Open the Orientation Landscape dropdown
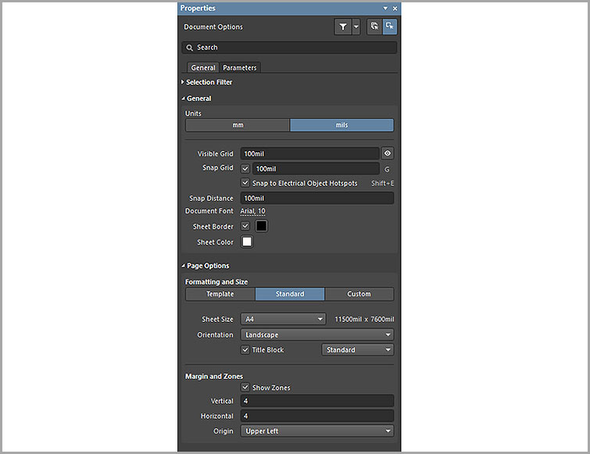The height and width of the screenshot is (454, 590). point(317,334)
